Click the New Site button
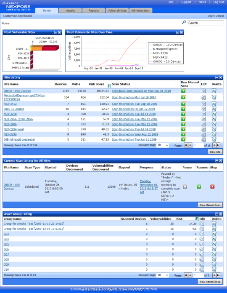 coord(215,152)
